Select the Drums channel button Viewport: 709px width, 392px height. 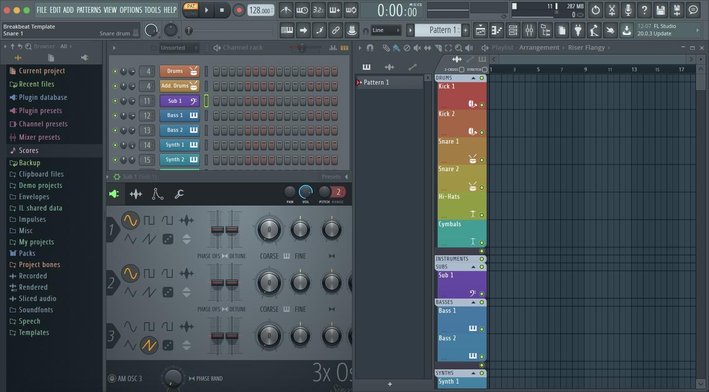pyautogui.click(x=179, y=71)
